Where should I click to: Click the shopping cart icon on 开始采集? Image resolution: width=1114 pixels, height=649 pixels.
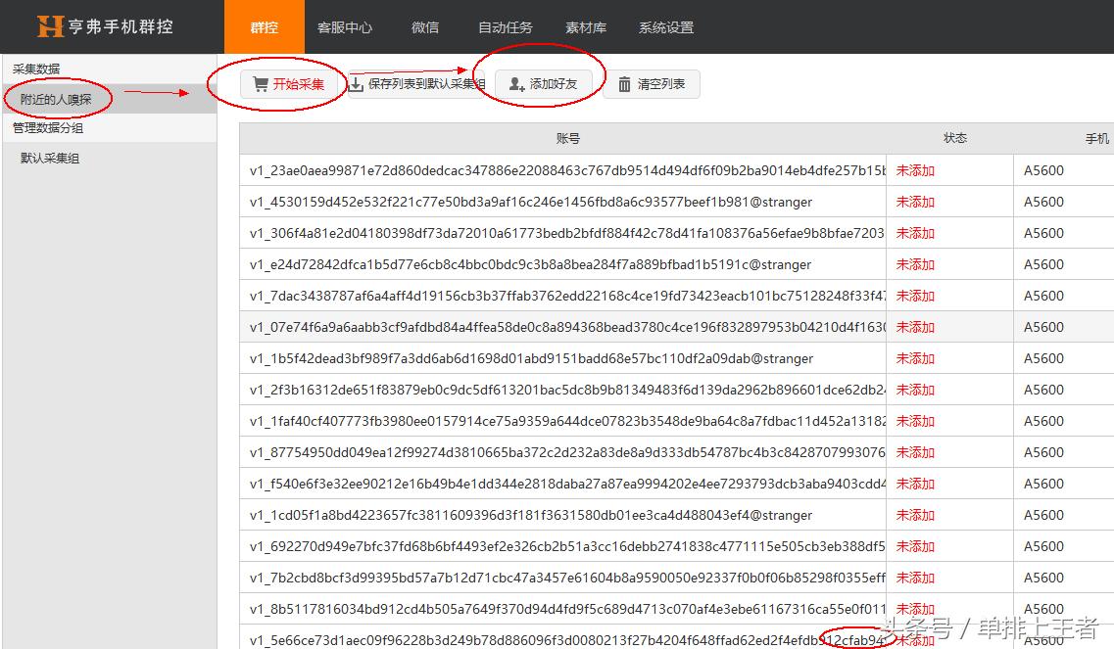point(261,84)
